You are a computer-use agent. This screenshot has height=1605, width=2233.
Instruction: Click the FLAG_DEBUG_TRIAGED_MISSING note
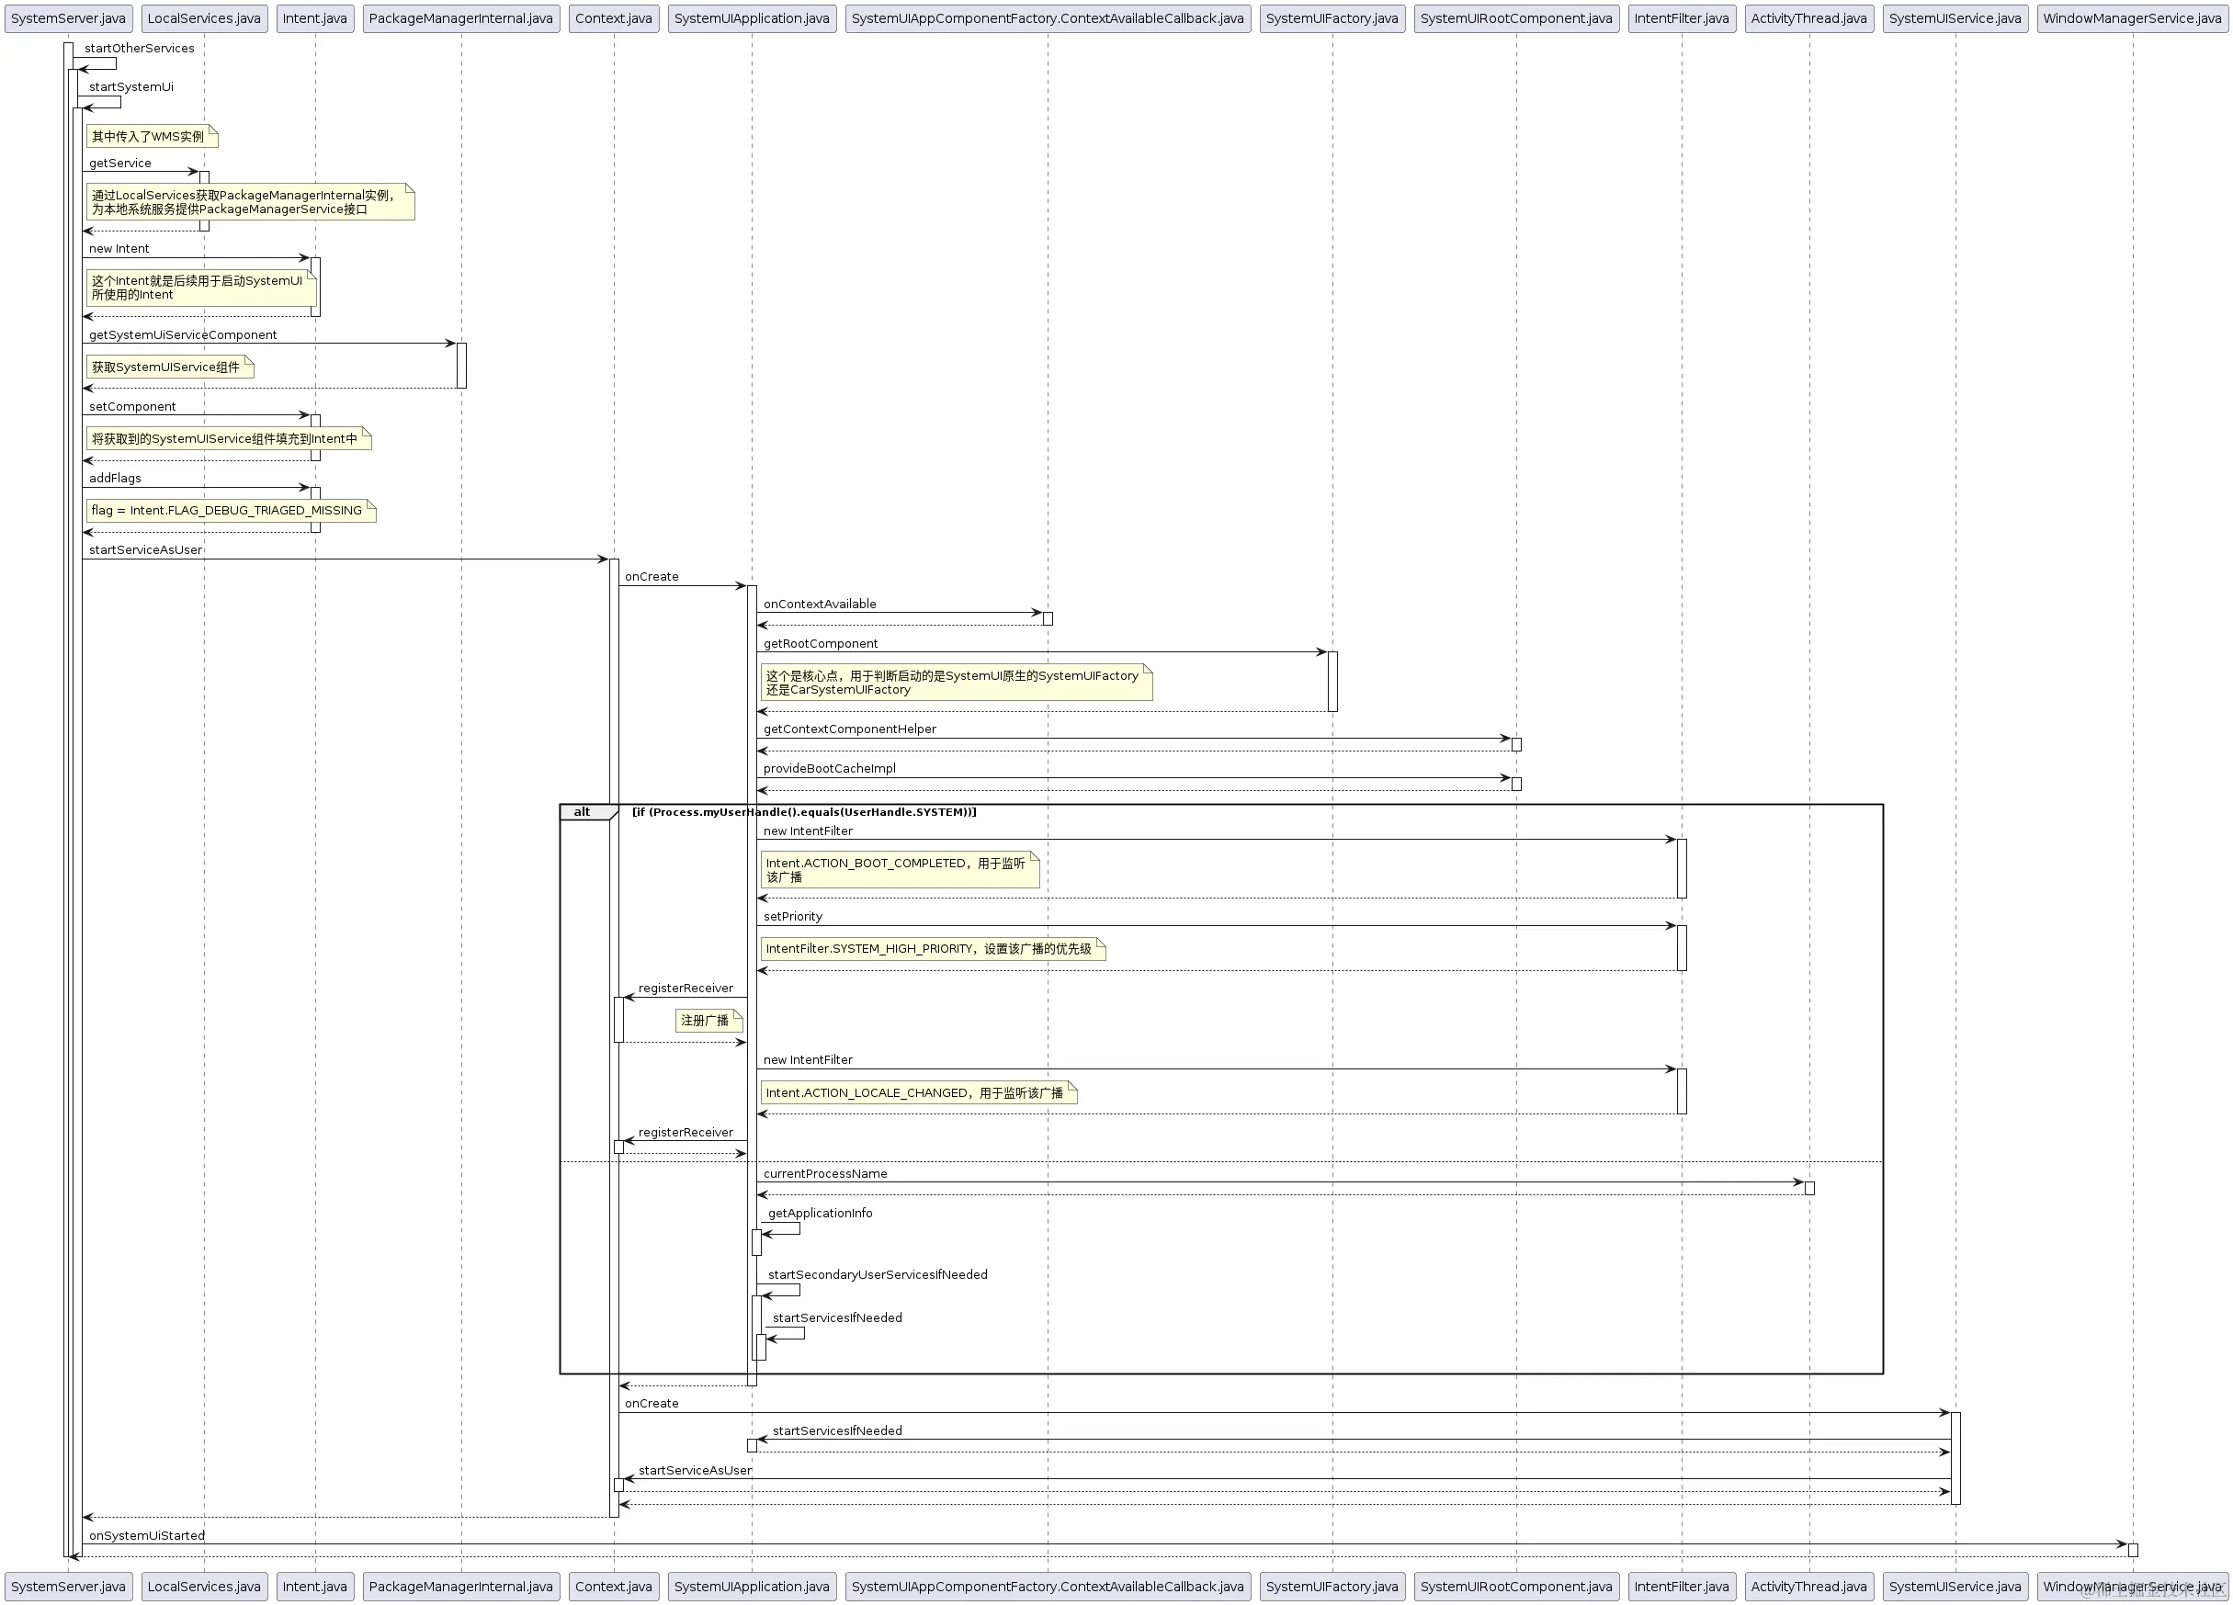[231, 511]
